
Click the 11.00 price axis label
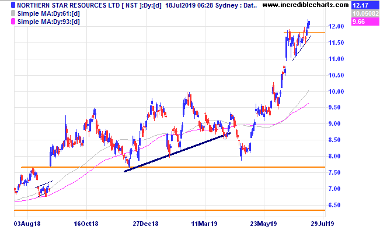pos(336,59)
